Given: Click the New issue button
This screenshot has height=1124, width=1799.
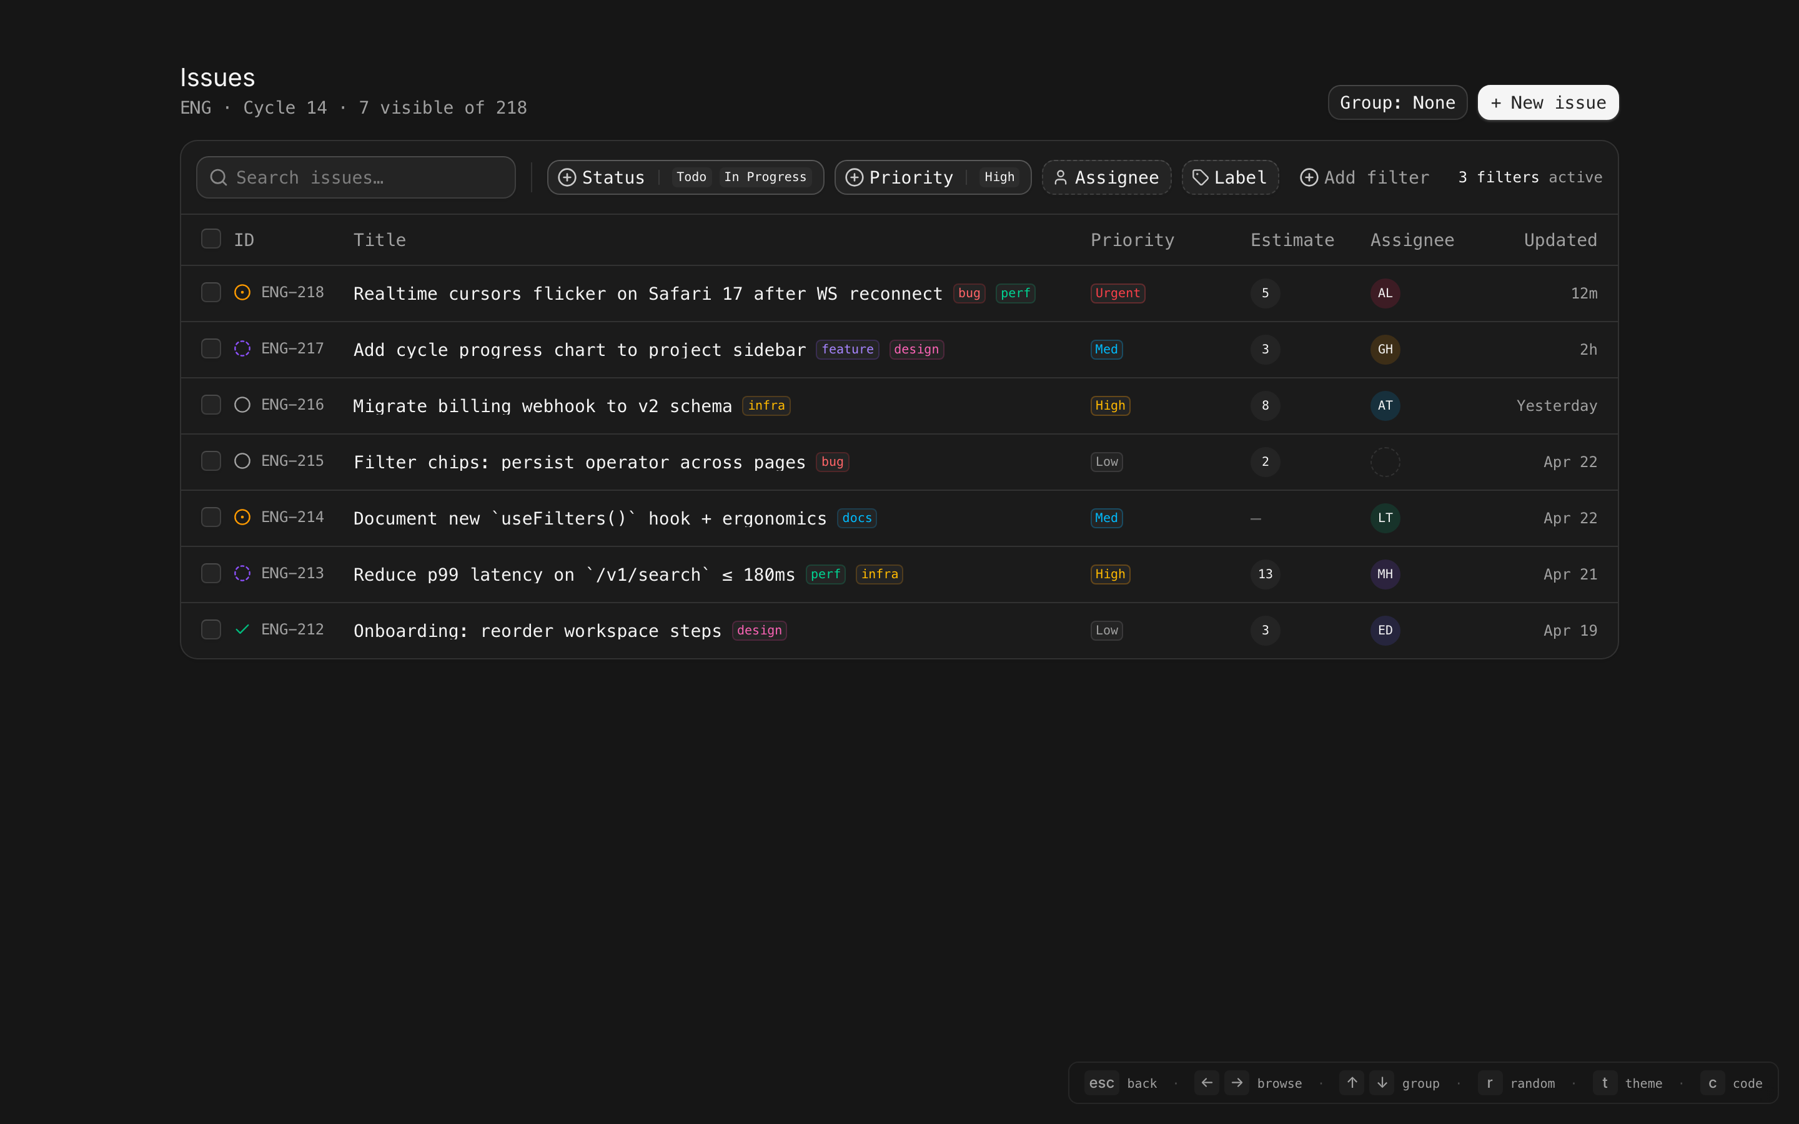Looking at the screenshot, I should coord(1548,102).
